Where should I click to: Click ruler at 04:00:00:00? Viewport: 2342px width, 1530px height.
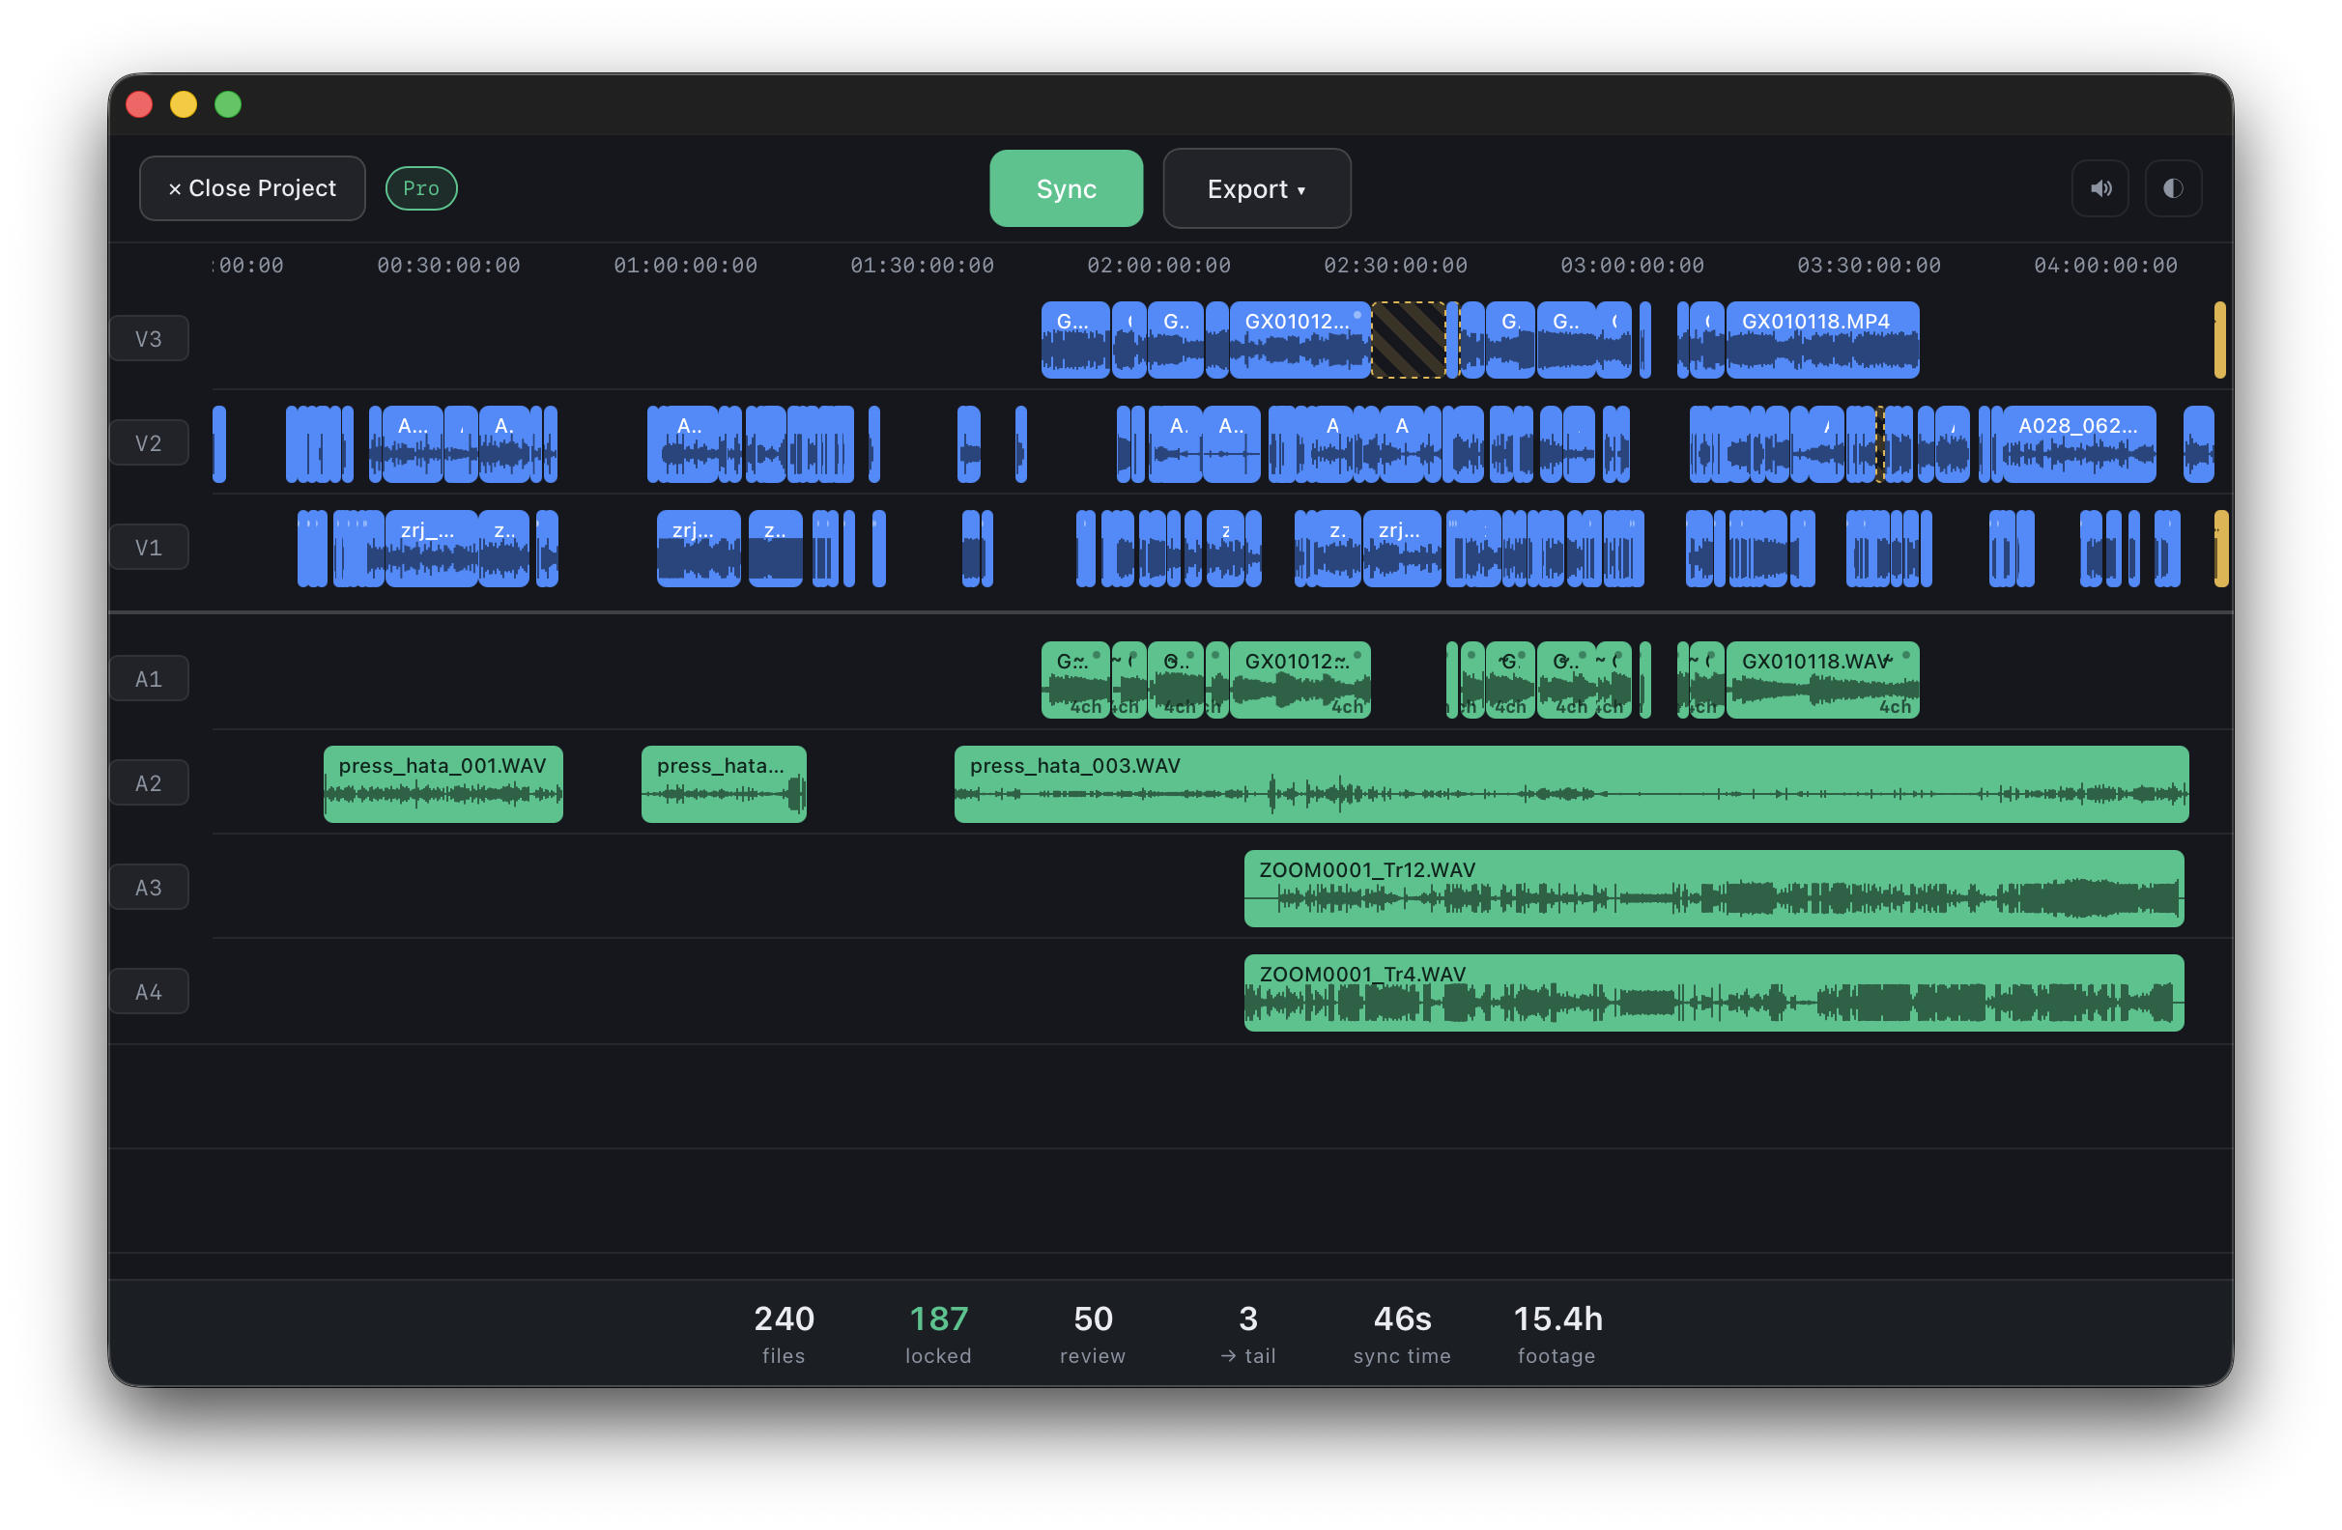[x=2106, y=266]
